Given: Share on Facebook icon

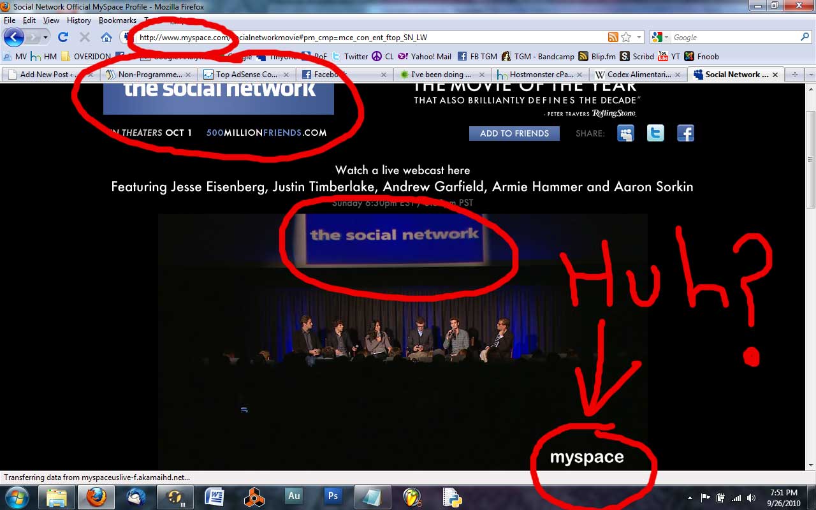Looking at the screenshot, I should pos(685,133).
